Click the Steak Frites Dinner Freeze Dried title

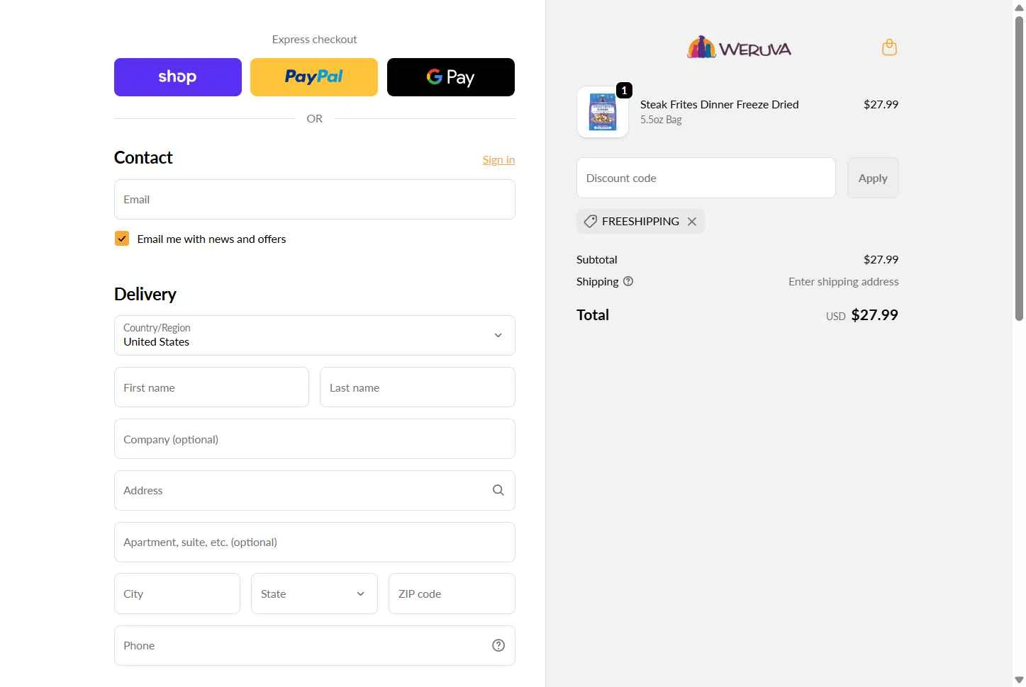[719, 104]
